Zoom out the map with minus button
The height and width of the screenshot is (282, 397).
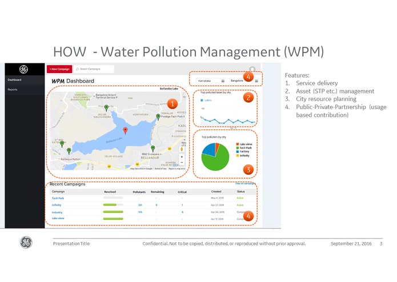(x=182, y=162)
